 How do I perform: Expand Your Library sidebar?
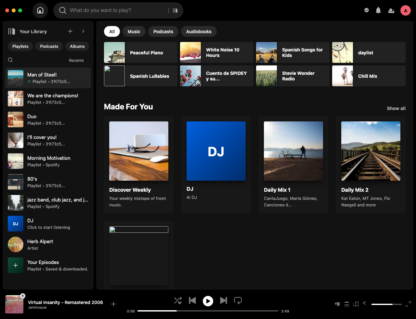pos(83,31)
